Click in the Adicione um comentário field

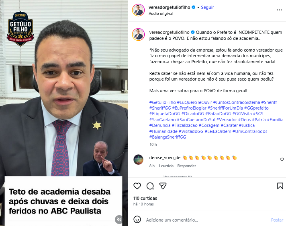[206, 220]
